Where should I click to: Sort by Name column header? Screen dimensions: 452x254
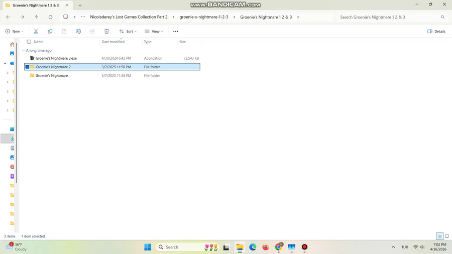(39, 42)
